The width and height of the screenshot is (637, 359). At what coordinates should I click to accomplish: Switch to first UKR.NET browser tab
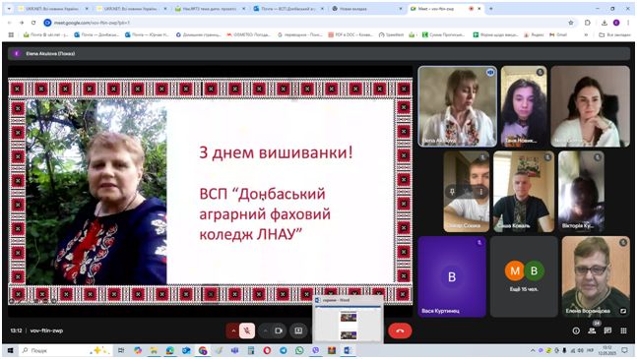coord(53,8)
